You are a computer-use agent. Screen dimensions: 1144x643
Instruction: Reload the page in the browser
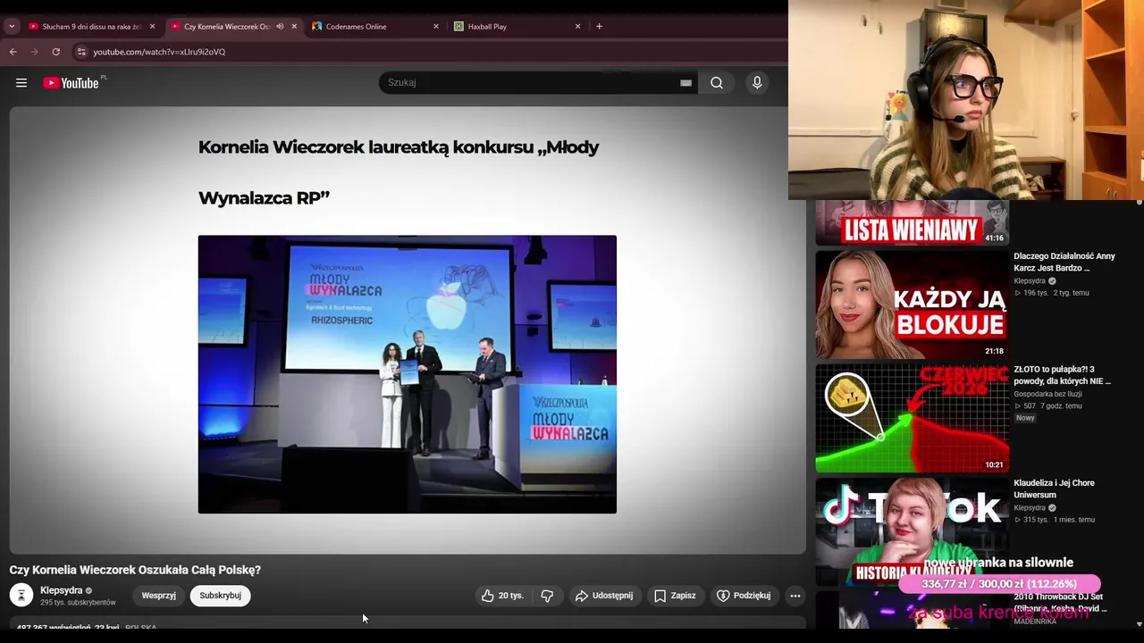tap(56, 52)
